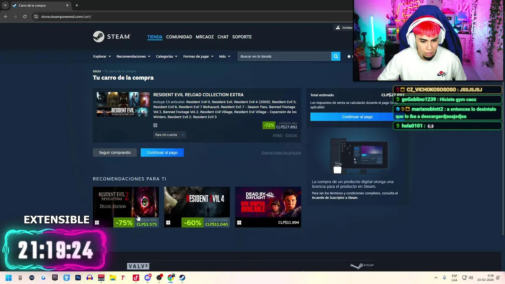Click Windows icon on Dead by Daylight card

click(x=239, y=223)
